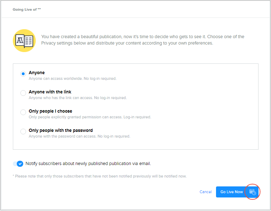Click the 'Only people explicitly granted permission' description
This screenshot has height=211, width=271.
pos(90,117)
